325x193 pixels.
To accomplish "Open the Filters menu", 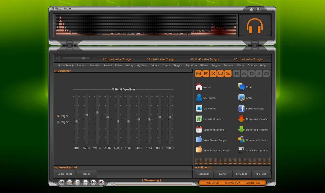I will pos(119,66).
